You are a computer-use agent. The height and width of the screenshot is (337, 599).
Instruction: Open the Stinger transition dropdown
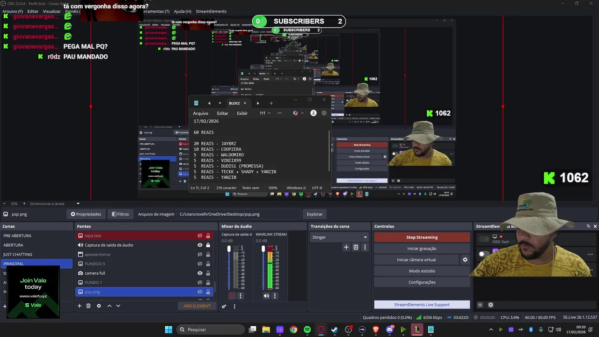coord(340,237)
